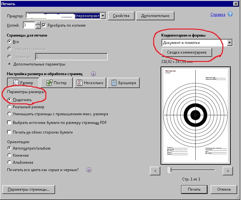241x200 pixels.
Task: Click info icon beside grayscale print question
Action: (x=89, y=170)
